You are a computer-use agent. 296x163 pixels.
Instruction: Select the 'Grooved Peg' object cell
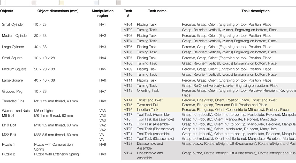tap(12, 91)
